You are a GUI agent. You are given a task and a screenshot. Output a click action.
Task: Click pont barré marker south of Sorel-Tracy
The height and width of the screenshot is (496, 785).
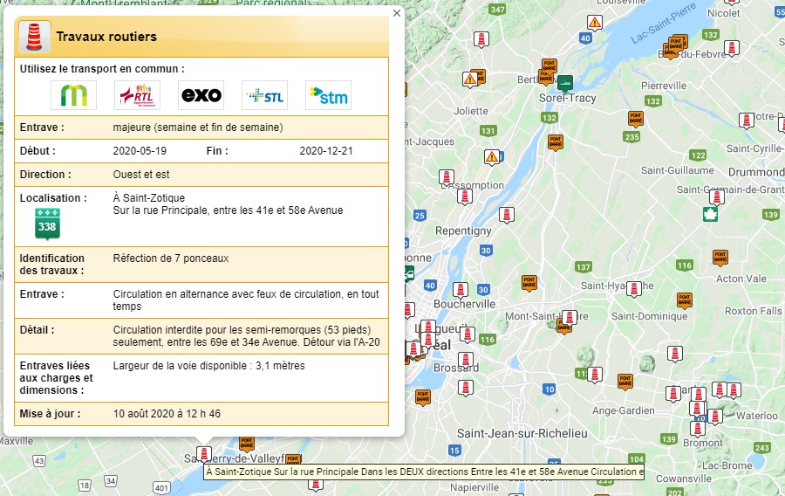point(555,141)
